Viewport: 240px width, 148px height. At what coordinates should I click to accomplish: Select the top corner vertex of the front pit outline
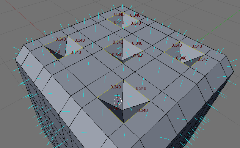pyautogui.click(x=123, y=80)
